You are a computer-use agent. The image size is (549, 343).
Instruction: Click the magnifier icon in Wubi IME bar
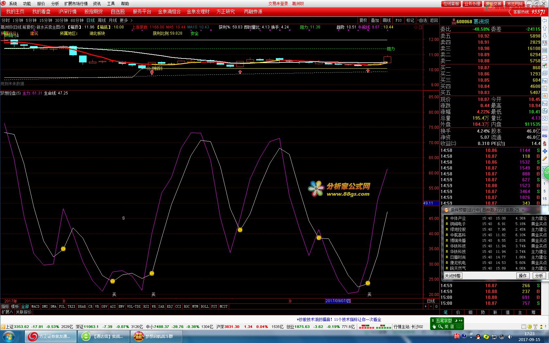tap(441, 327)
